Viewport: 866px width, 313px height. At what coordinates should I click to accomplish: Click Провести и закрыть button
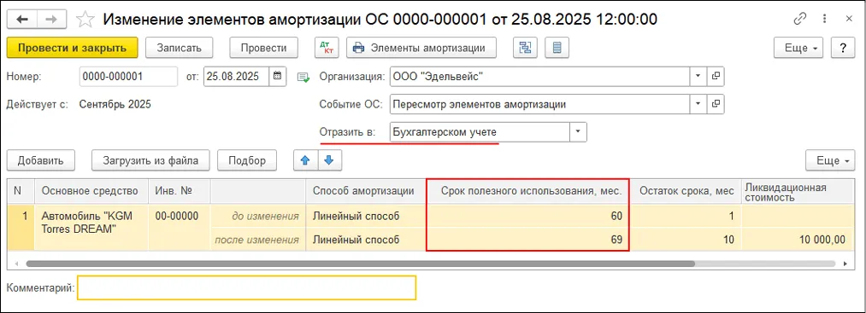(72, 48)
